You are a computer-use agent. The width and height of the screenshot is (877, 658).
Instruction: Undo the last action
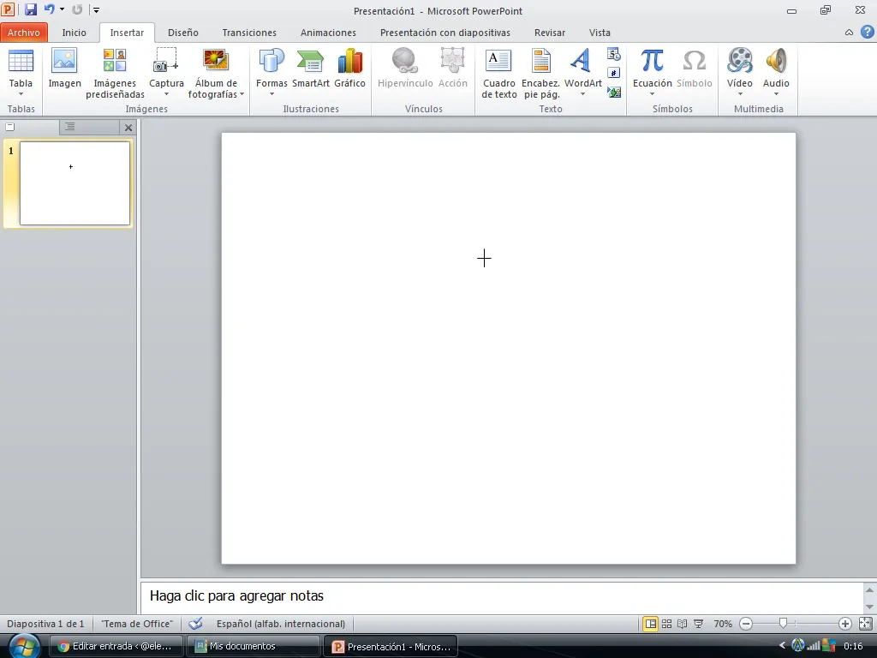49,9
